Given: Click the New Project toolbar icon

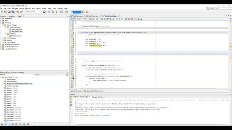Looking at the screenshot, I should click(5, 12).
